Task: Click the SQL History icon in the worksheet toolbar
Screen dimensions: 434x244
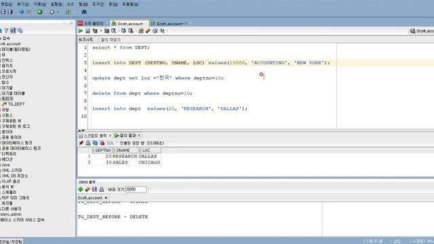Action: pos(155,31)
